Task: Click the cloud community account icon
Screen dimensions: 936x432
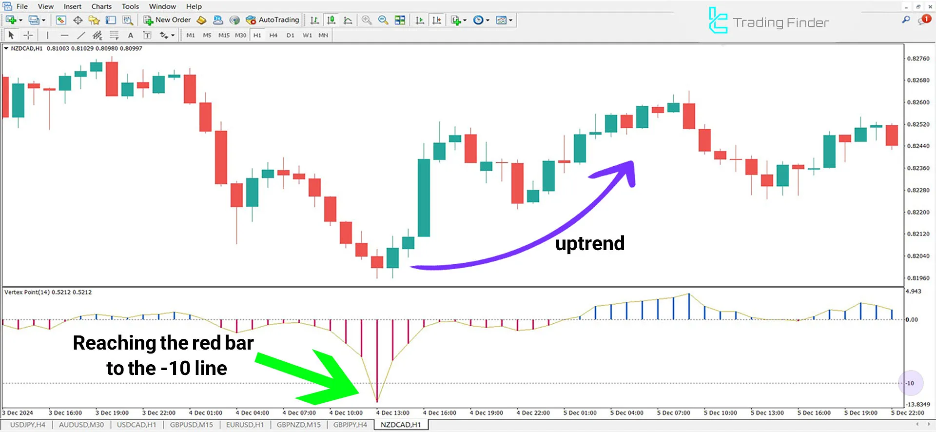Action: point(218,20)
